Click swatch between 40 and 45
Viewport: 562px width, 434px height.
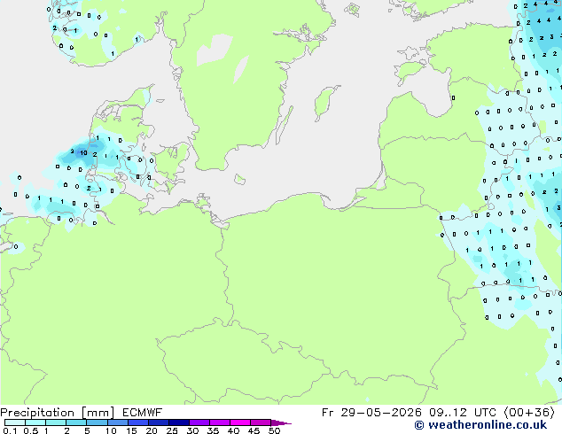[240, 422]
